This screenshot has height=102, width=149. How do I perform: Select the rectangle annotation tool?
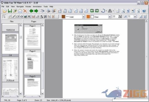[x=18, y=17]
